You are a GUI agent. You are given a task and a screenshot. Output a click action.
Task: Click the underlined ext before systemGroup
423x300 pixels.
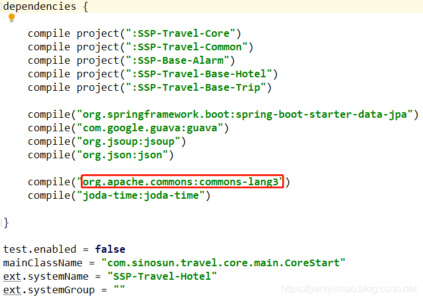[x=12, y=290]
